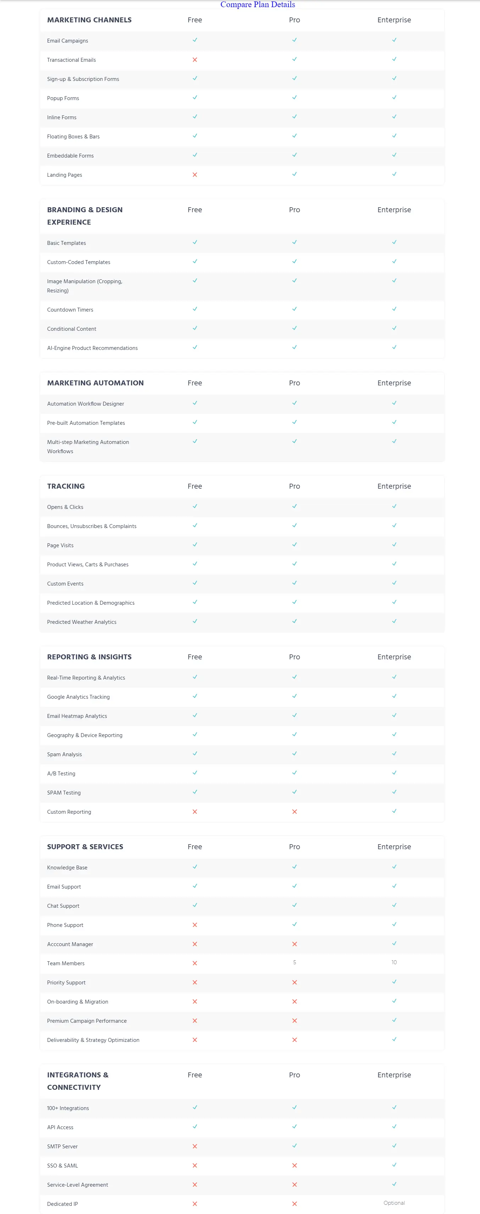
Task: Click Pro red X for Custom Reporting
Action: 295,812
